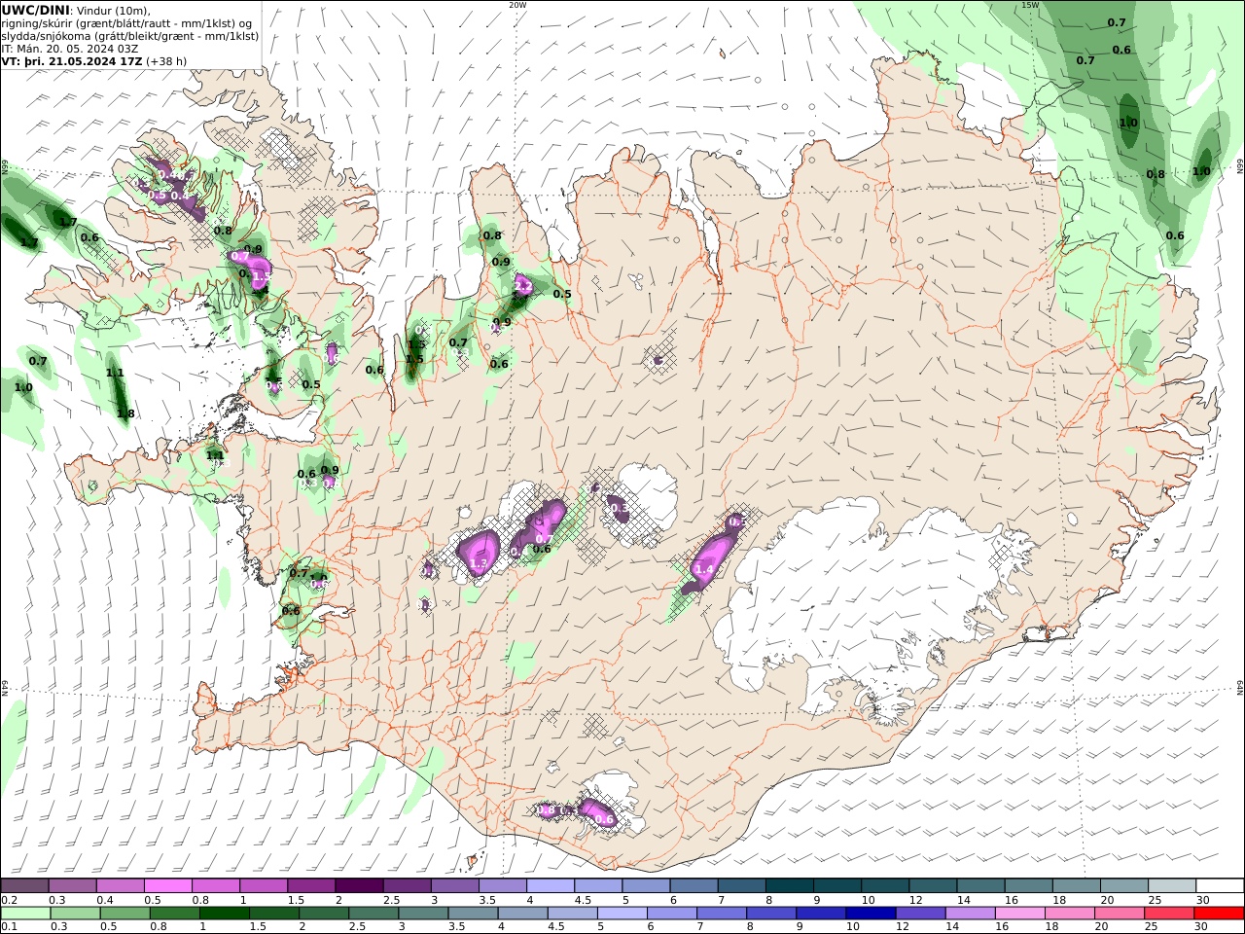Click the 'slydda/snjókoma' legend description line
The height and width of the screenshot is (934, 1245).
click(x=130, y=36)
